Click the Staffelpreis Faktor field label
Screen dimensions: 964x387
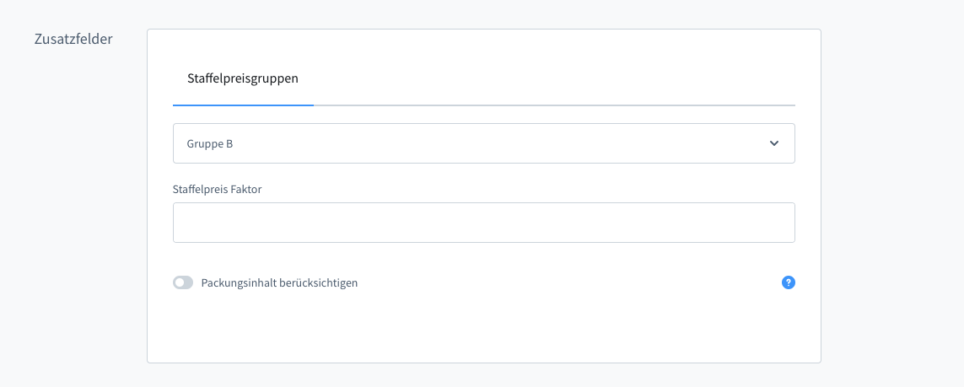coord(218,189)
